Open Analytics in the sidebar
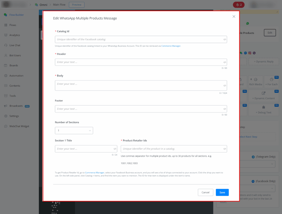The height and width of the screenshot is (214, 282). click(x=15, y=35)
